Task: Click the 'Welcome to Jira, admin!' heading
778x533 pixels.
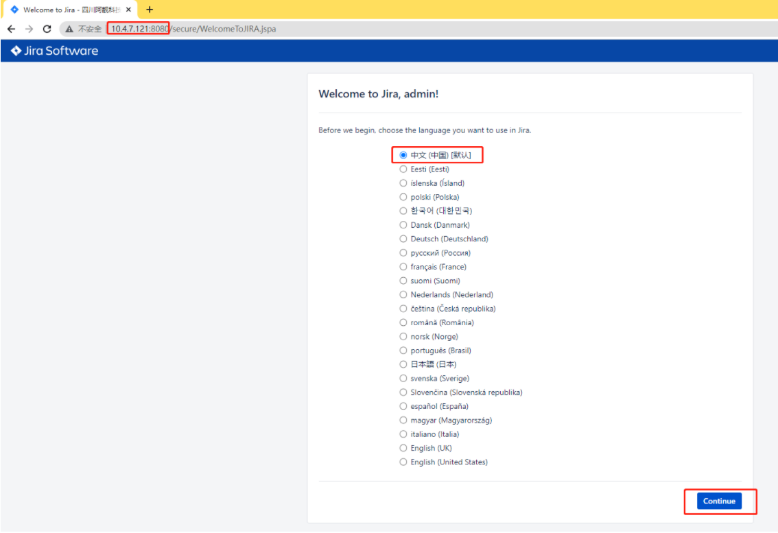Action: coord(379,94)
